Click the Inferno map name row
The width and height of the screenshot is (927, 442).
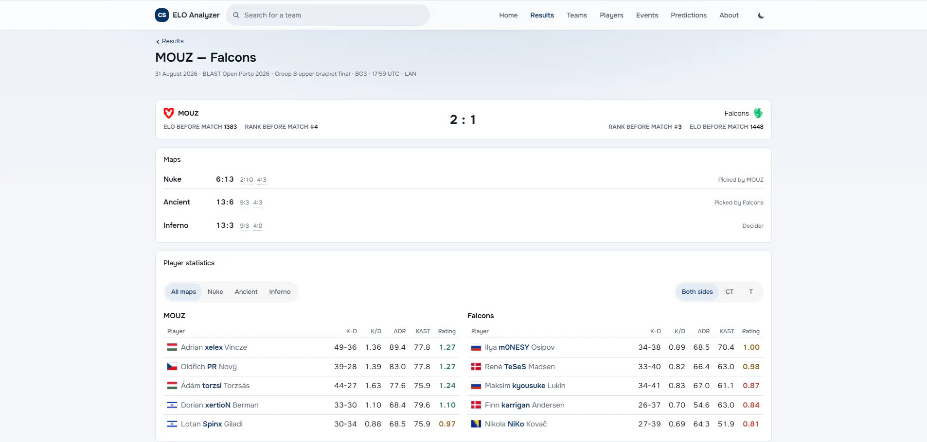[x=176, y=225]
